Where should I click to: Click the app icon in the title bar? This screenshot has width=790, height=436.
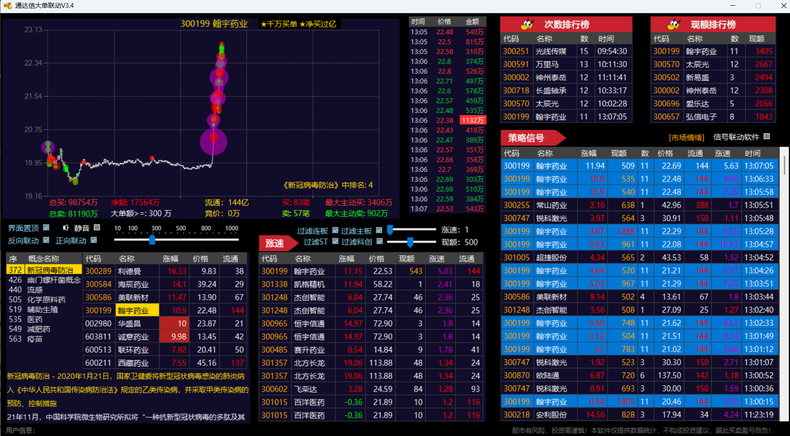(7, 6)
